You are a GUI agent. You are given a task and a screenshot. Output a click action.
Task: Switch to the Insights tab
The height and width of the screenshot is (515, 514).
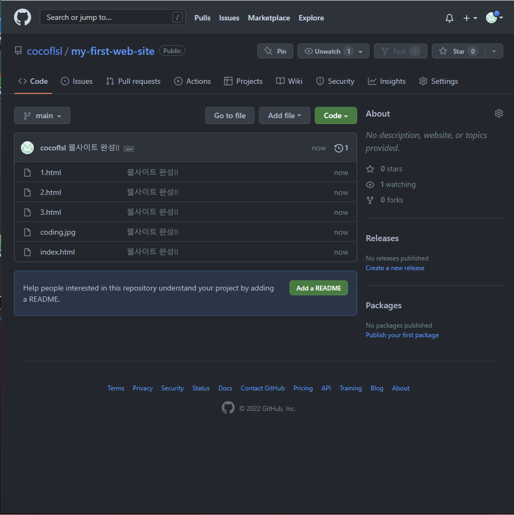(x=387, y=81)
